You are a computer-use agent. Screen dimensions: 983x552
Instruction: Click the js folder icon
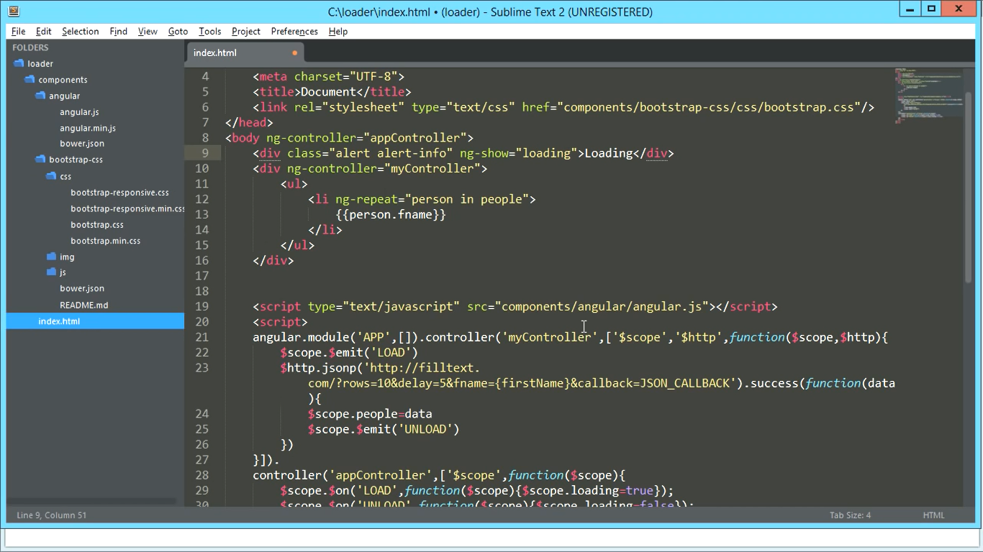(x=51, y=272)
